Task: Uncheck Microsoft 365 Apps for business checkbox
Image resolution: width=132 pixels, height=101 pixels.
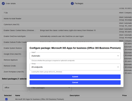Action: (x=6, y=99)
